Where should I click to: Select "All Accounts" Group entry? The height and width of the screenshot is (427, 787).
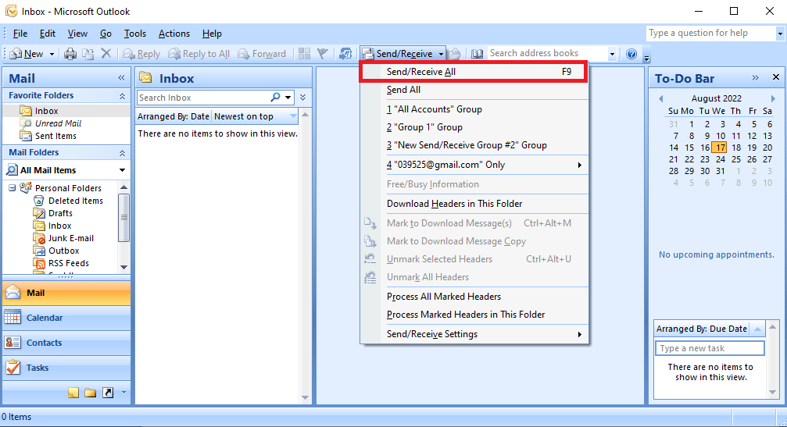point(474,109)
